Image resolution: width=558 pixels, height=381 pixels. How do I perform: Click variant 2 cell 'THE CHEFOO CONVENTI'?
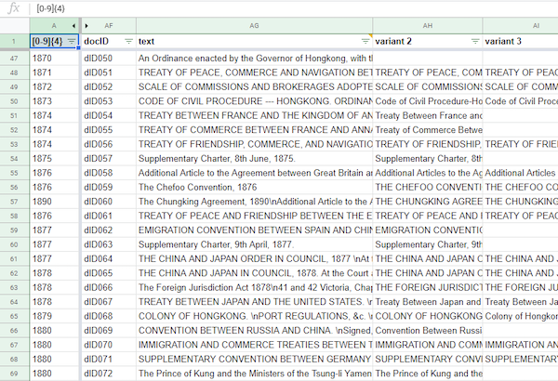pos(428,187)
